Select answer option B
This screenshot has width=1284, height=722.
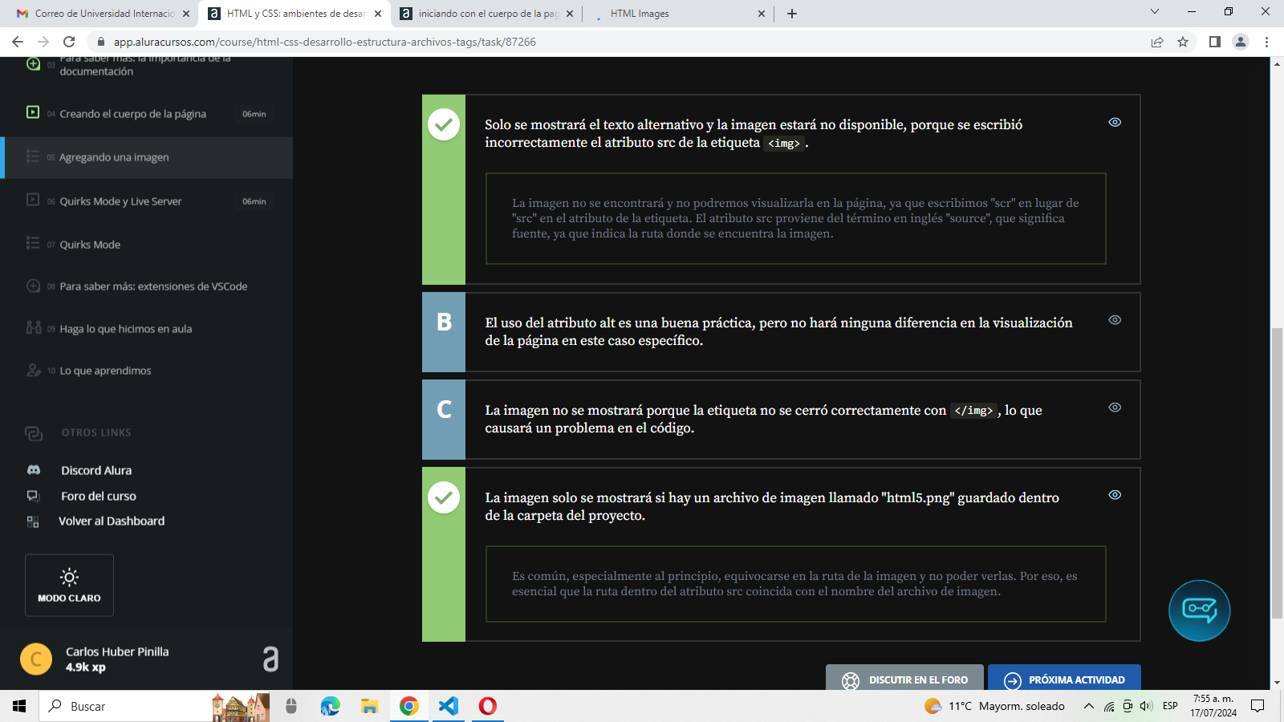444,331
